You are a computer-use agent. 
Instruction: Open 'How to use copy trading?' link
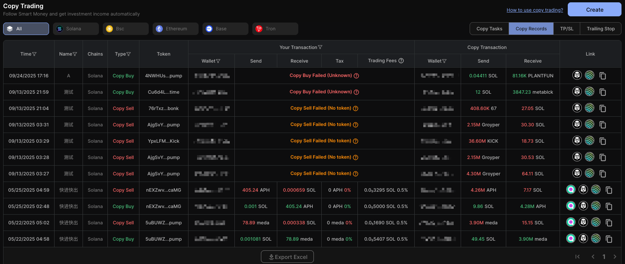[x=535, y=10]
